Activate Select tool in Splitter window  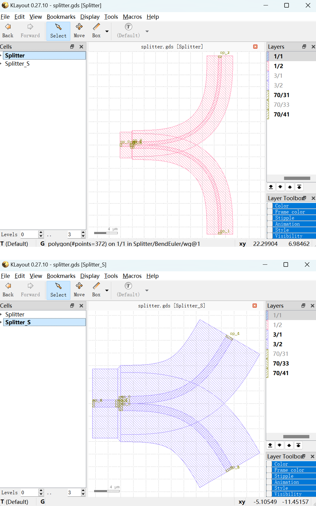58,31
